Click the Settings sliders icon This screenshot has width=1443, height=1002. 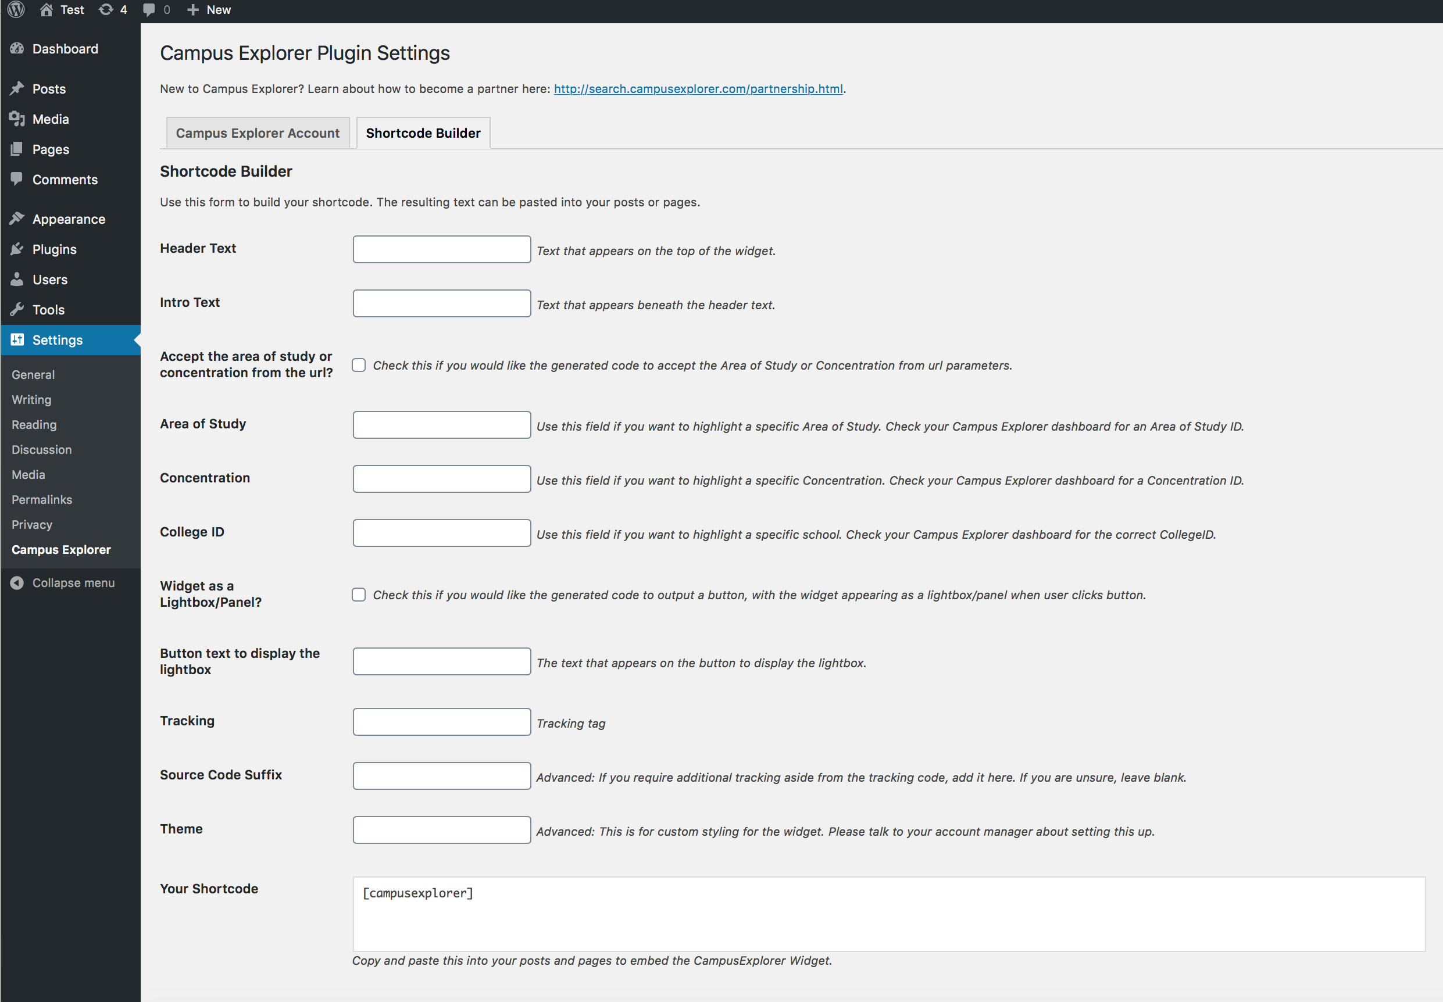17,339
